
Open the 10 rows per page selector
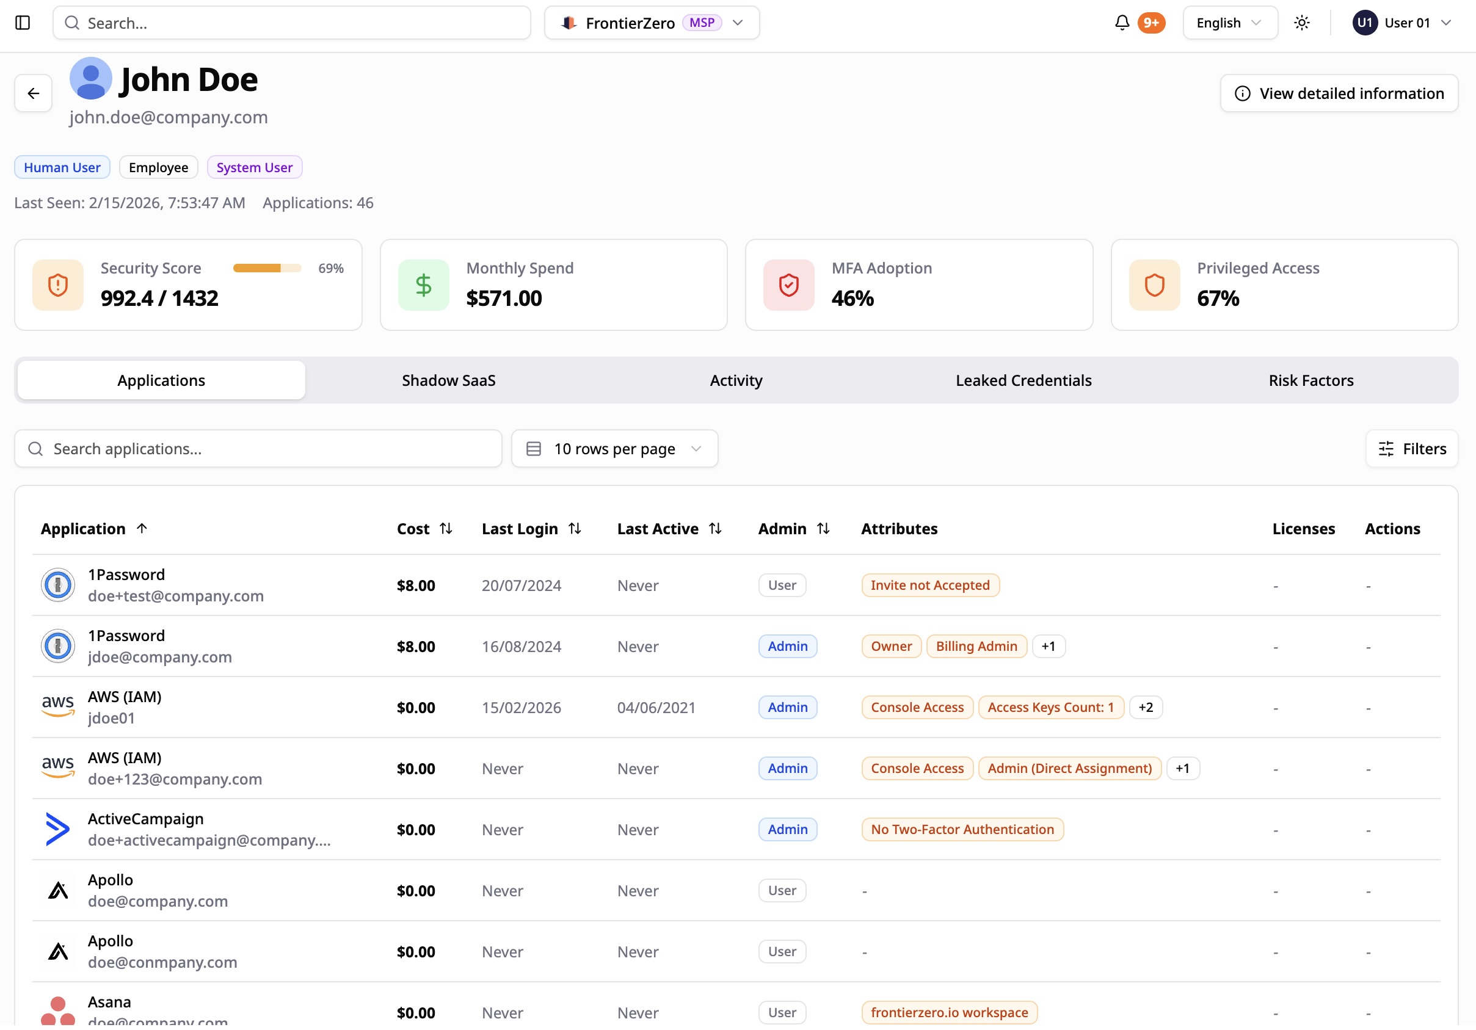(614, 449)
